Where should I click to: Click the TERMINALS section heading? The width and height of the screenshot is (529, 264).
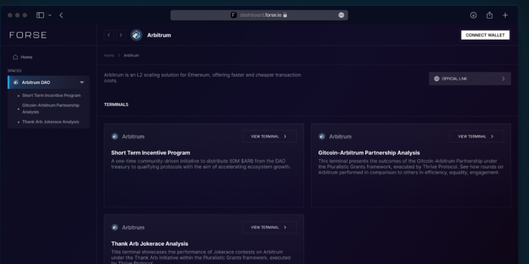tap(116, 105)
